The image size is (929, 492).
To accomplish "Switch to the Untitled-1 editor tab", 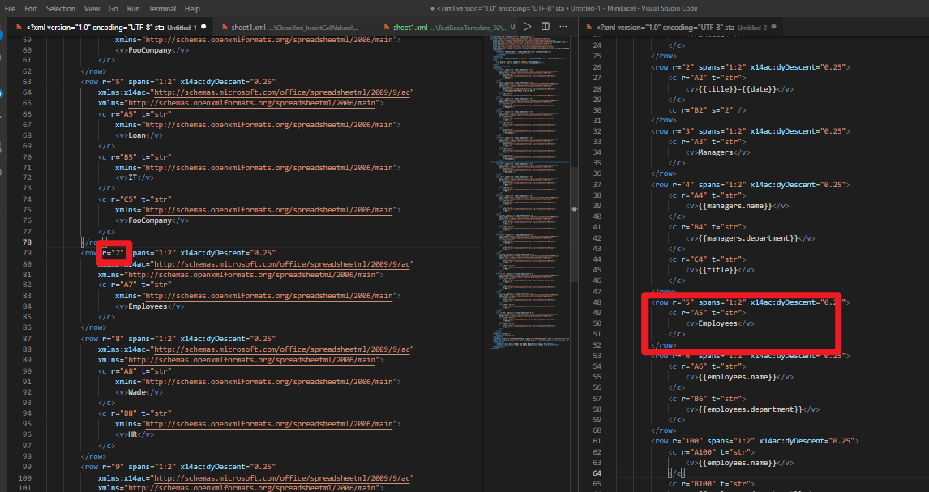I will pos(109,28).
